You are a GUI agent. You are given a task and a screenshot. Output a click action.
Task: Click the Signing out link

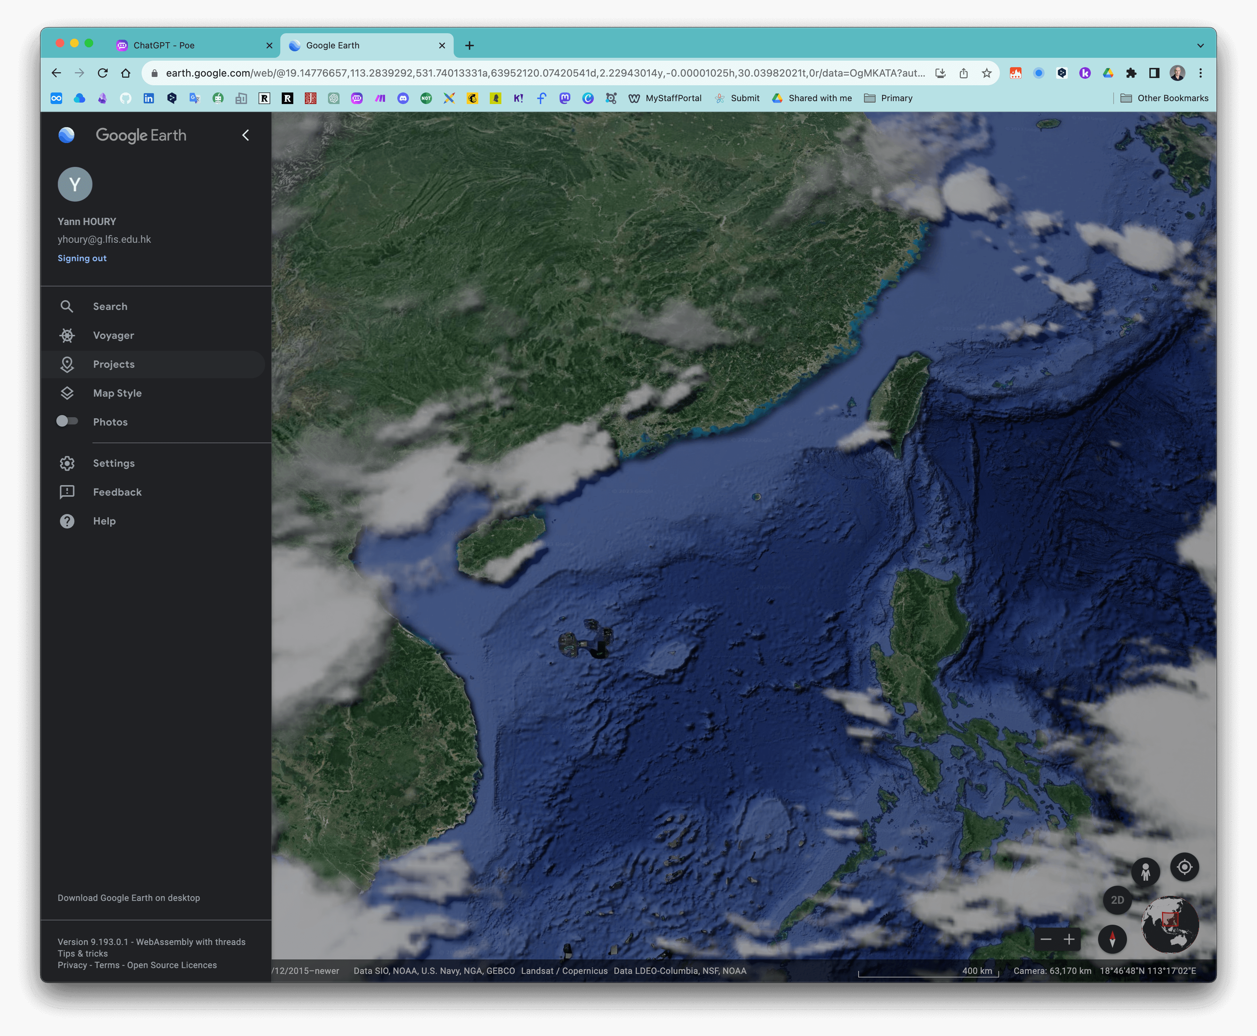click(x=82, y=258)
